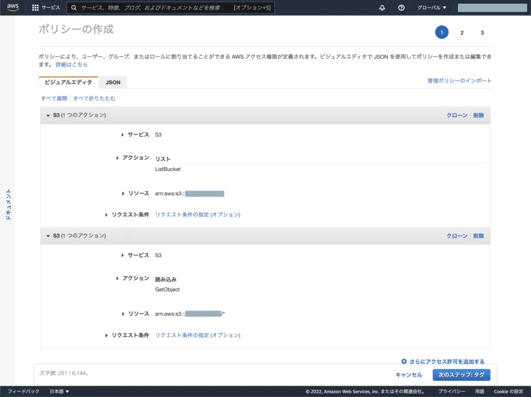Viewport: 531px width, 397px height.
Task: Specify request conditions for ListBucket block
Action: pos(198,214)
